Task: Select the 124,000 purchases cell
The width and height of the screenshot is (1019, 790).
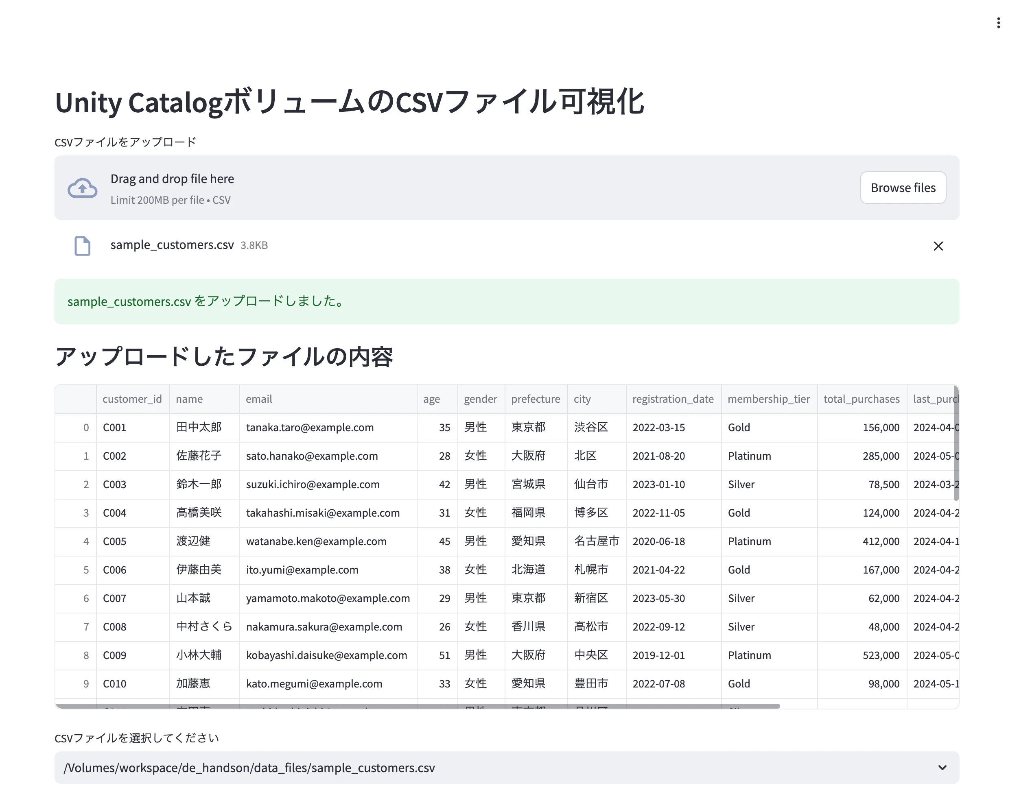Action: click(862, 513)
